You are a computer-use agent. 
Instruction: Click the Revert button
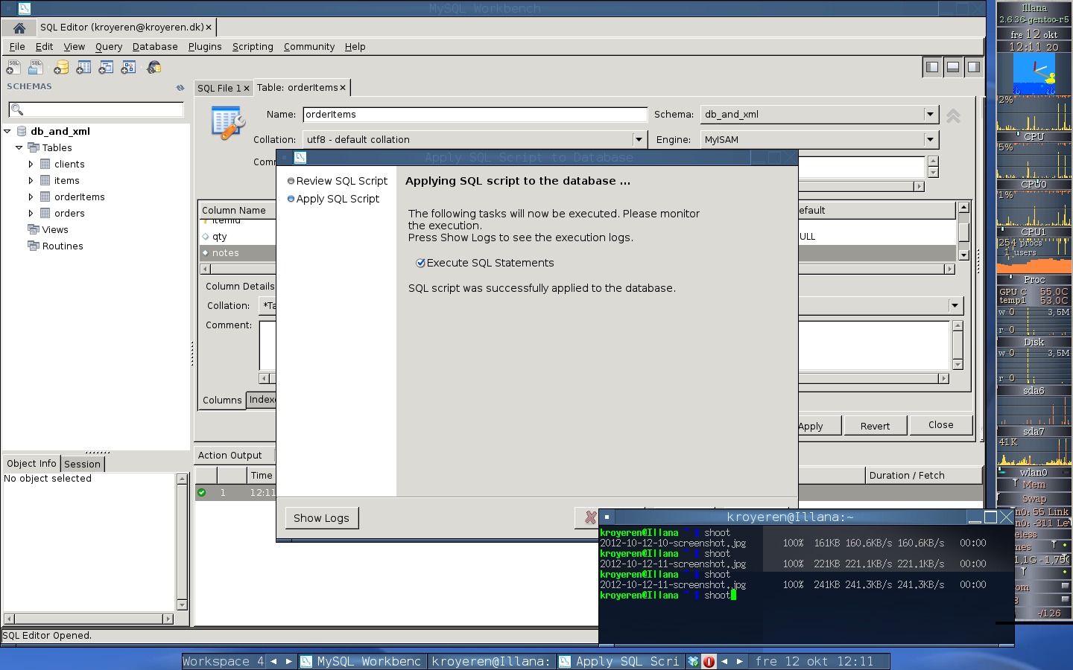[875, 426]
